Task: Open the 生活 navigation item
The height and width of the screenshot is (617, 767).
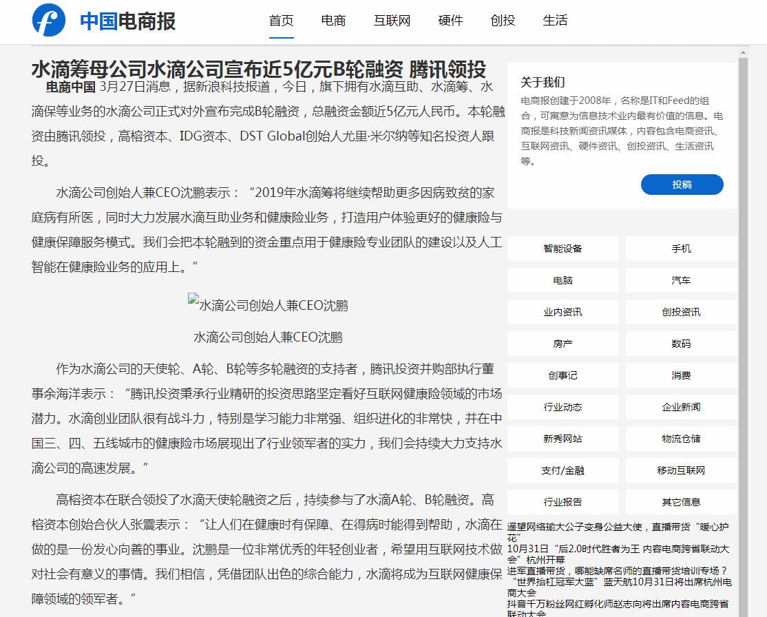Action: [x=555, y=21]
